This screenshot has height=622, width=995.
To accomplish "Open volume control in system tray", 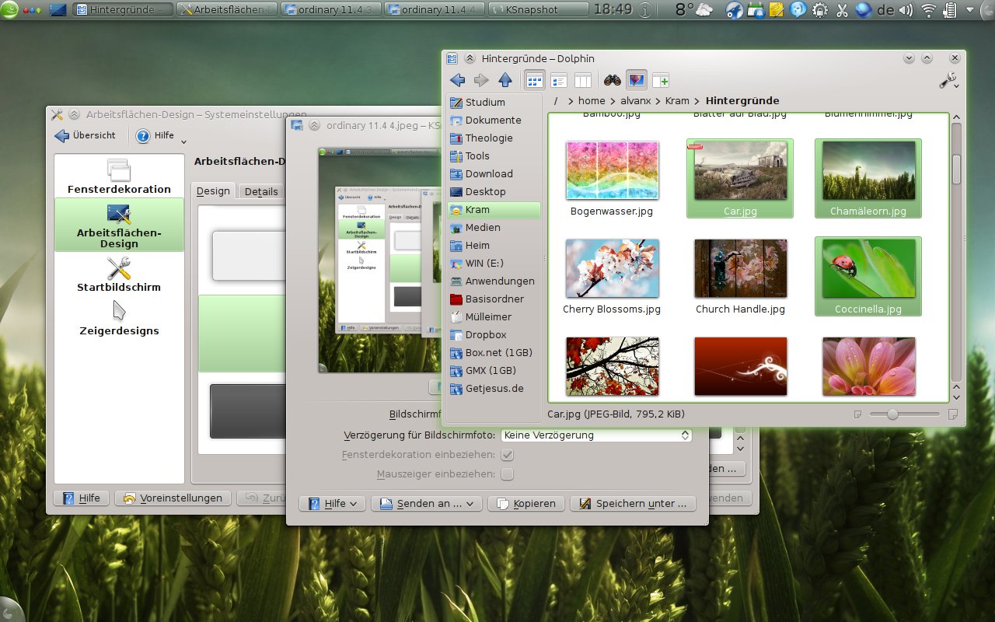I will click(x=906, y=10).
